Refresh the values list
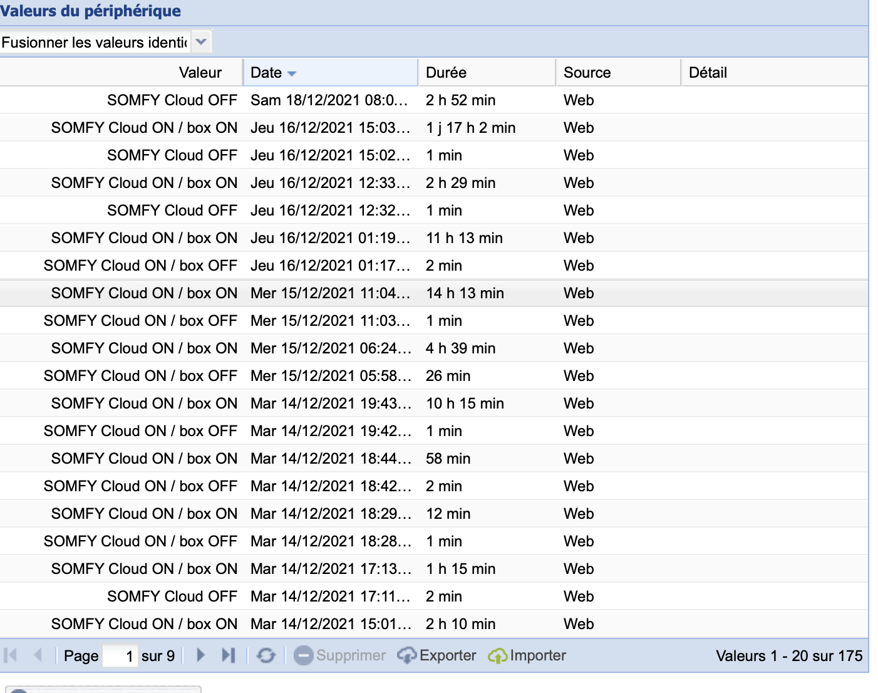The image size is (878, 693). 266,655
